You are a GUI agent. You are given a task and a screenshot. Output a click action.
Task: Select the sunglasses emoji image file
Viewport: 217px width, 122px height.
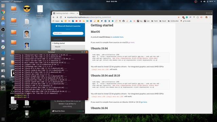[x=27, y=11]
